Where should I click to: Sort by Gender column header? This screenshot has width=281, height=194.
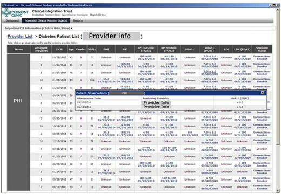pos(81,49)
